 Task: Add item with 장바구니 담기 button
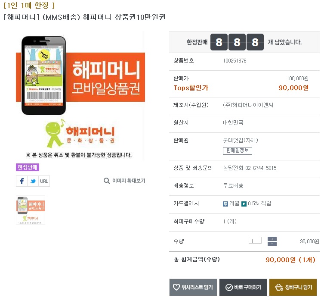tap(293, 287)
